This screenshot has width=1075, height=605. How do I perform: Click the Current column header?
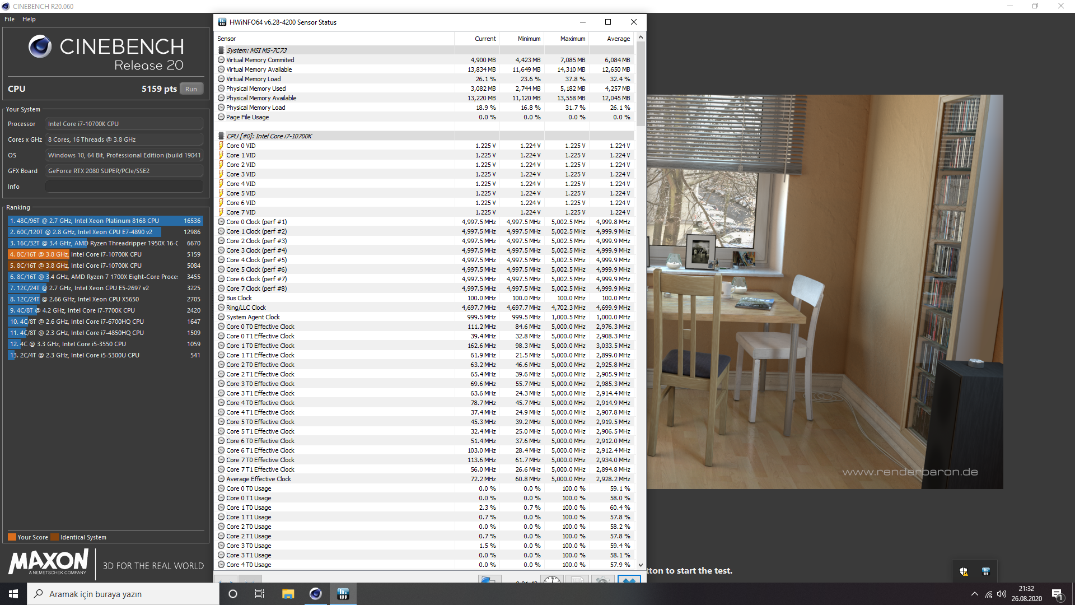coord(477,39)
